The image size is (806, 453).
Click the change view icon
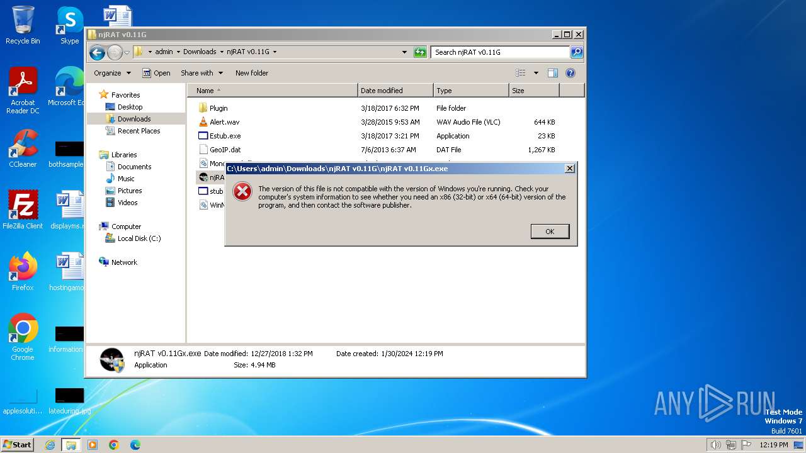520,73
